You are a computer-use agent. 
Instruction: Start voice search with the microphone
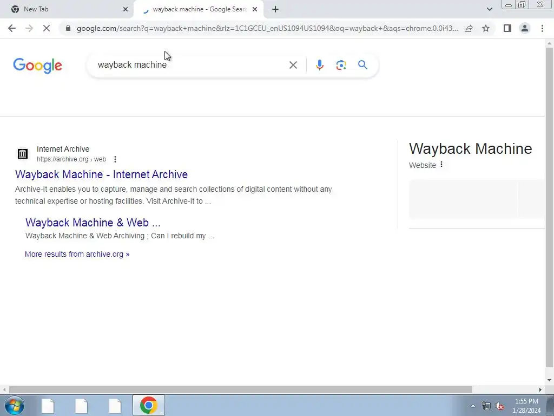[319, 65]
